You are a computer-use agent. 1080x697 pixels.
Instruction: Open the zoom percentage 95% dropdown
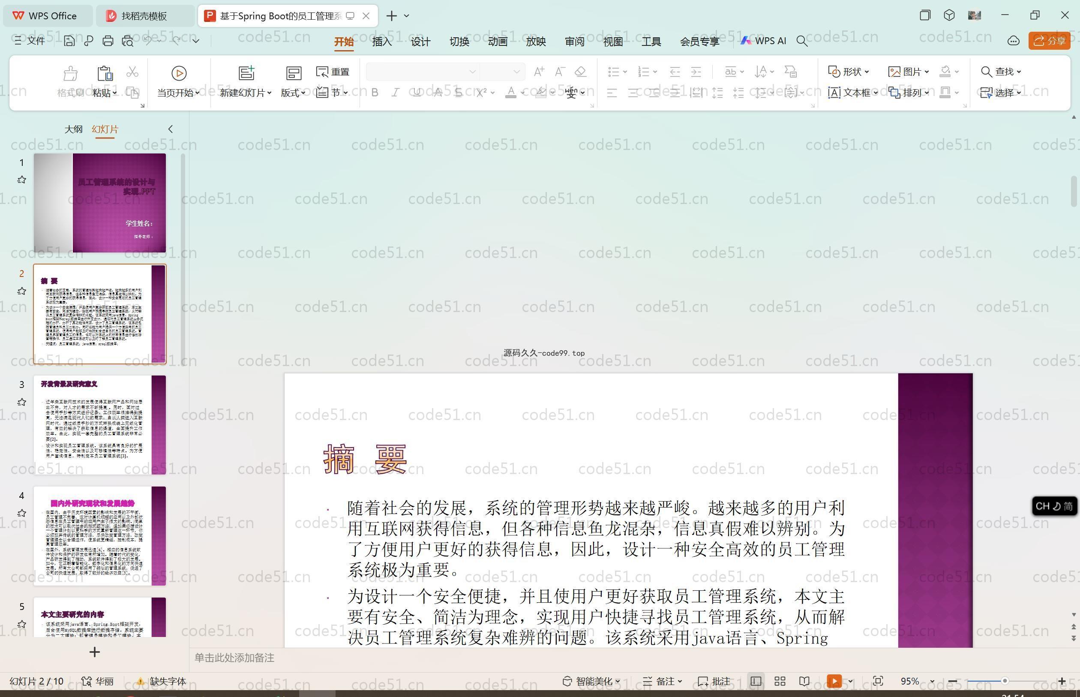point(932,681)
